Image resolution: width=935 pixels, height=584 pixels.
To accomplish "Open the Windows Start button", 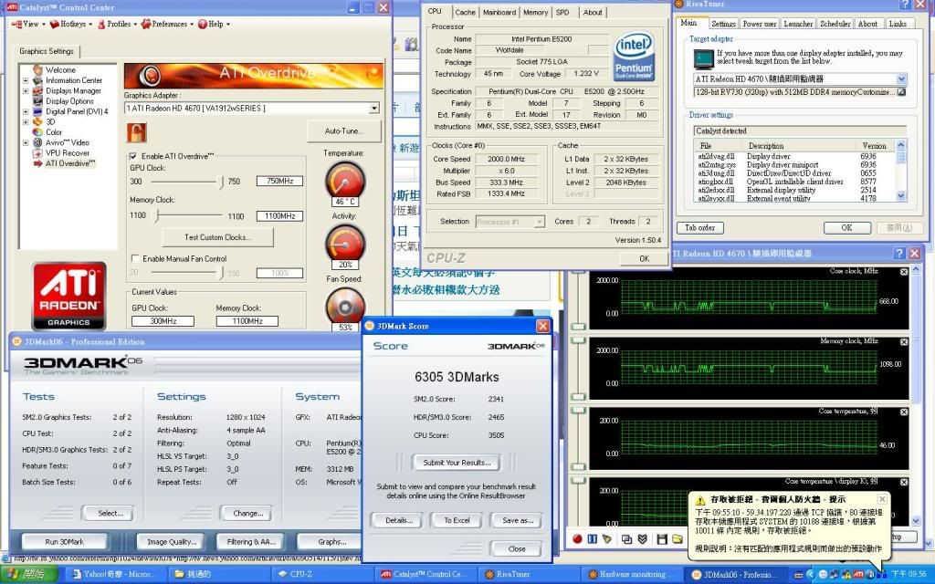I will coord(28,575).
